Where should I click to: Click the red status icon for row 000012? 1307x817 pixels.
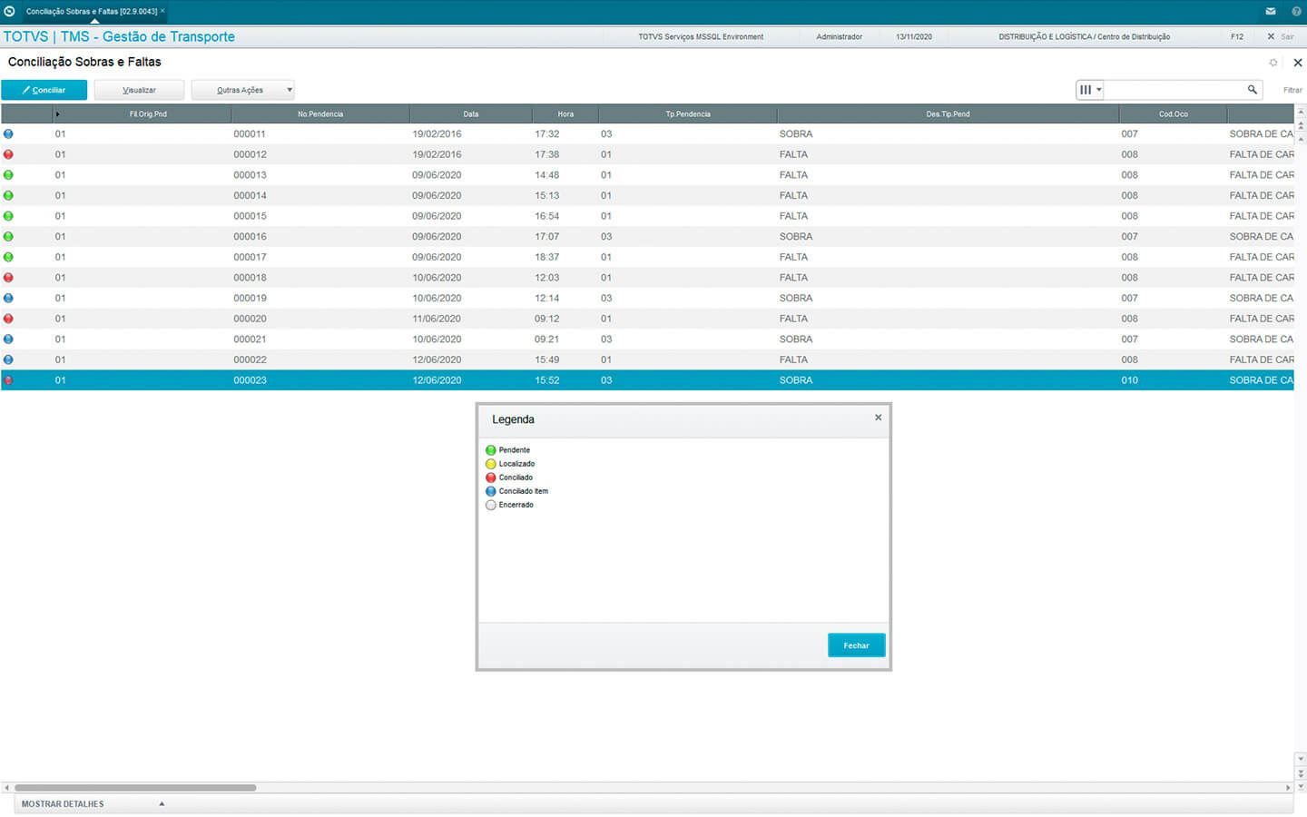pyautogui.click(x=8, y=154)
